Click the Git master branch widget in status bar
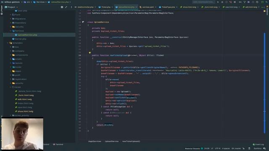Viewport: 269px width, 151px height. 236,148
